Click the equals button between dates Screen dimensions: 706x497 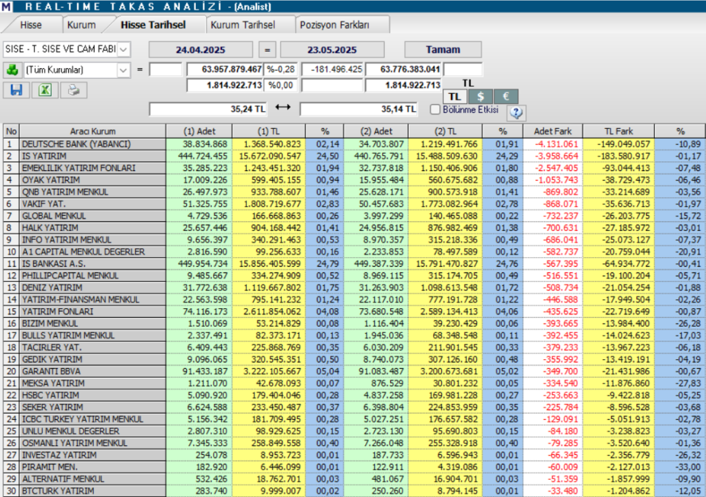click(268, 50)
